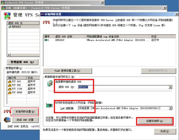Click the 编号 column header
179x140 pixels.
pyautogui.click(x=48, y=37)
